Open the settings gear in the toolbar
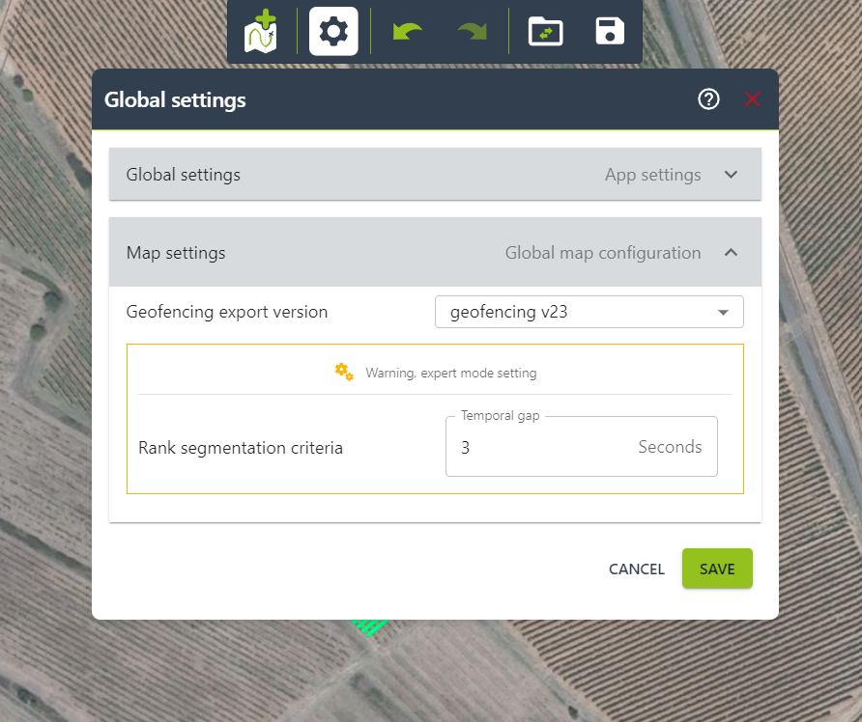The width and height of the screenshot is (862, 722). (332, 30)
